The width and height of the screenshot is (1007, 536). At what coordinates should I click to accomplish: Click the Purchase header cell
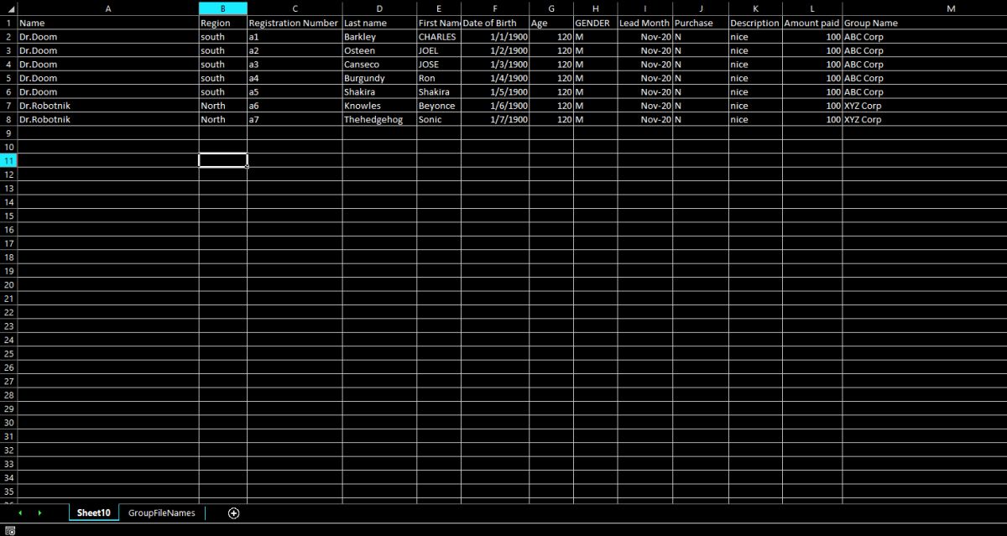(x=701, y=23)
